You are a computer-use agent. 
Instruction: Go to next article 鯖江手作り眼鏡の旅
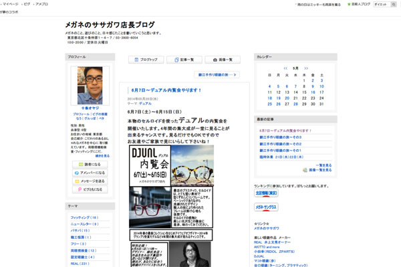point(217,75)
